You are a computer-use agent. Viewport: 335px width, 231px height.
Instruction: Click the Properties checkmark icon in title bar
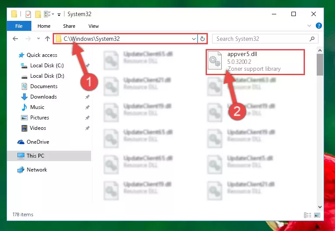tap(28, 14)
